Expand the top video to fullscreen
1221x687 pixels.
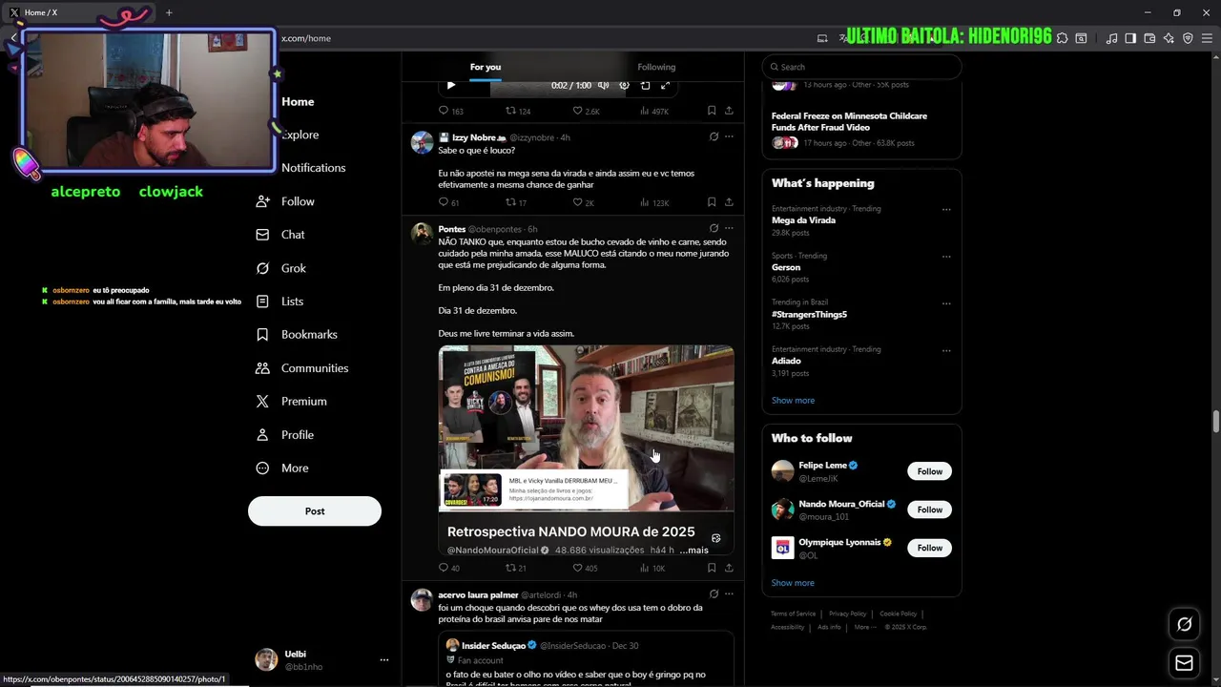(x=666, y=85)
